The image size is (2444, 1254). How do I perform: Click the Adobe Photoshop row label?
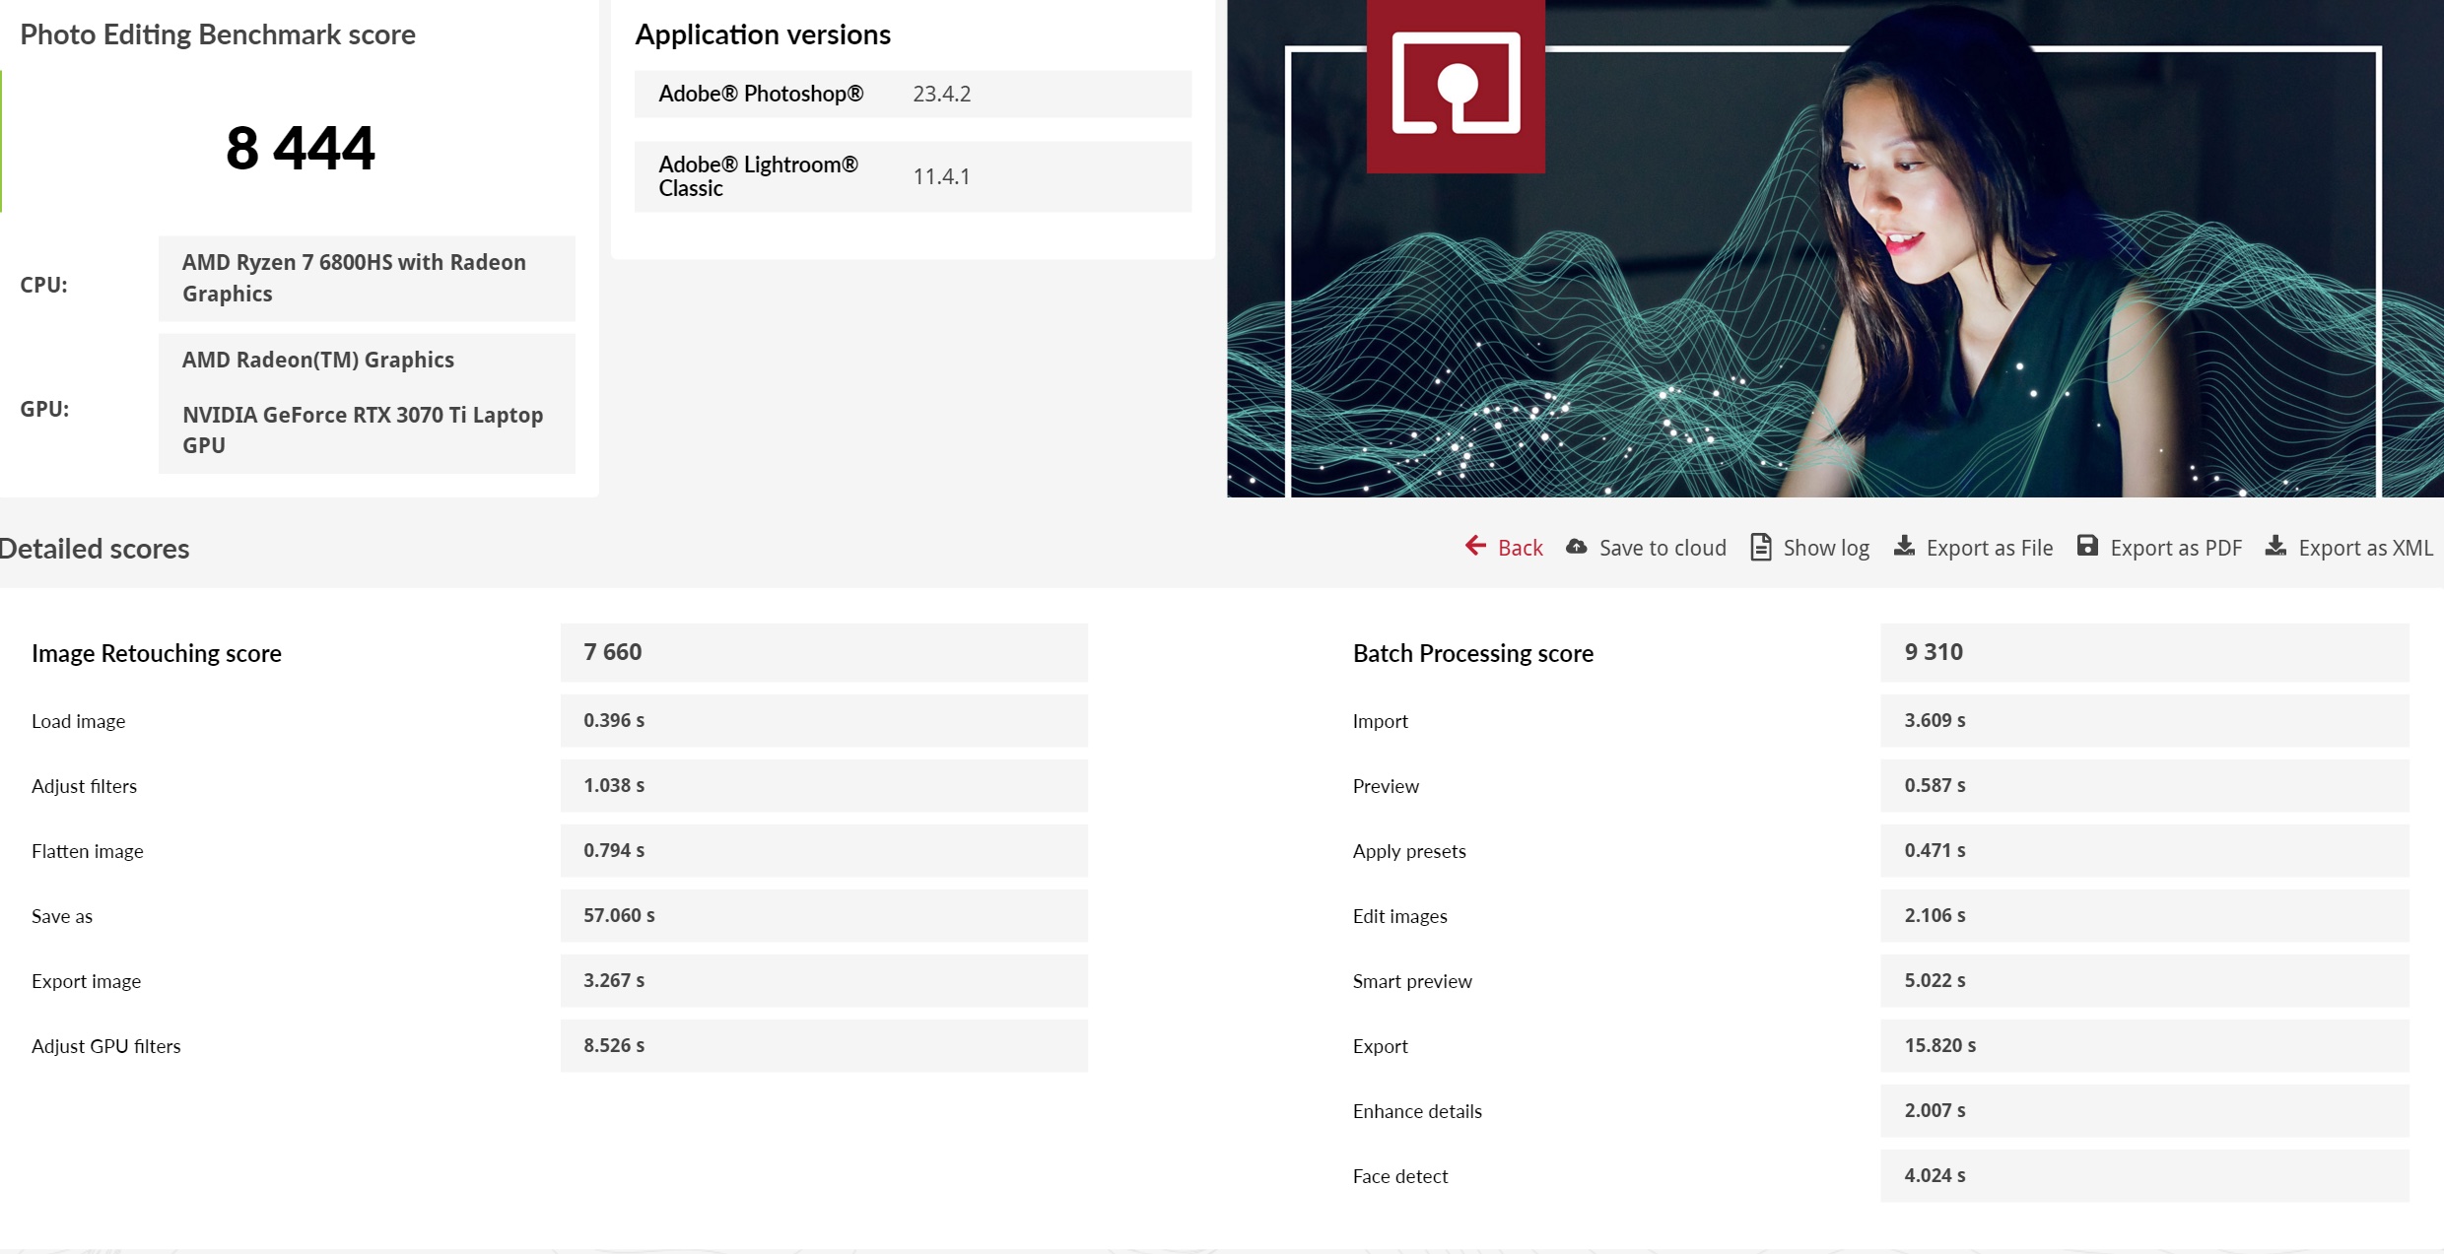tap(761, 94)
